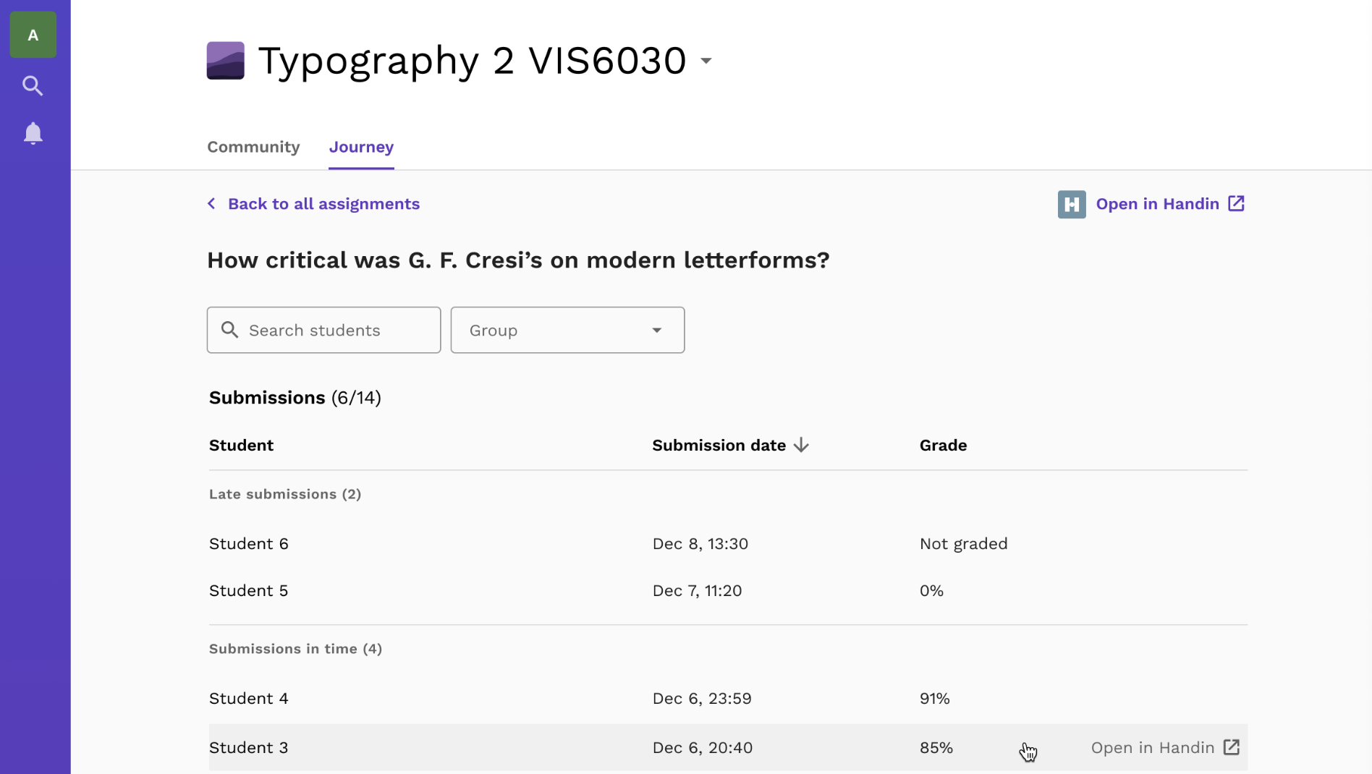Click the back chevron before Back to all assignments
Screen dimensions: 1372x774
pos(211,203)
